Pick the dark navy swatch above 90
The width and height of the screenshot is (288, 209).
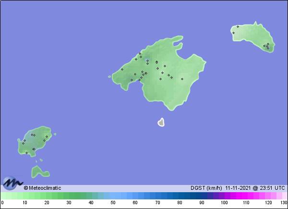(202, 196)
